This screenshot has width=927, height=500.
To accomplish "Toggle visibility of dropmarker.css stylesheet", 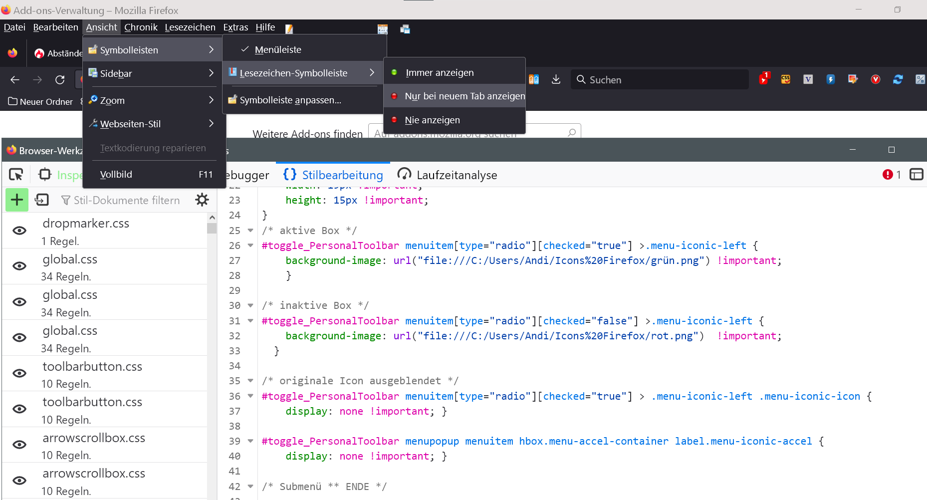I will [x=19, y=231].
